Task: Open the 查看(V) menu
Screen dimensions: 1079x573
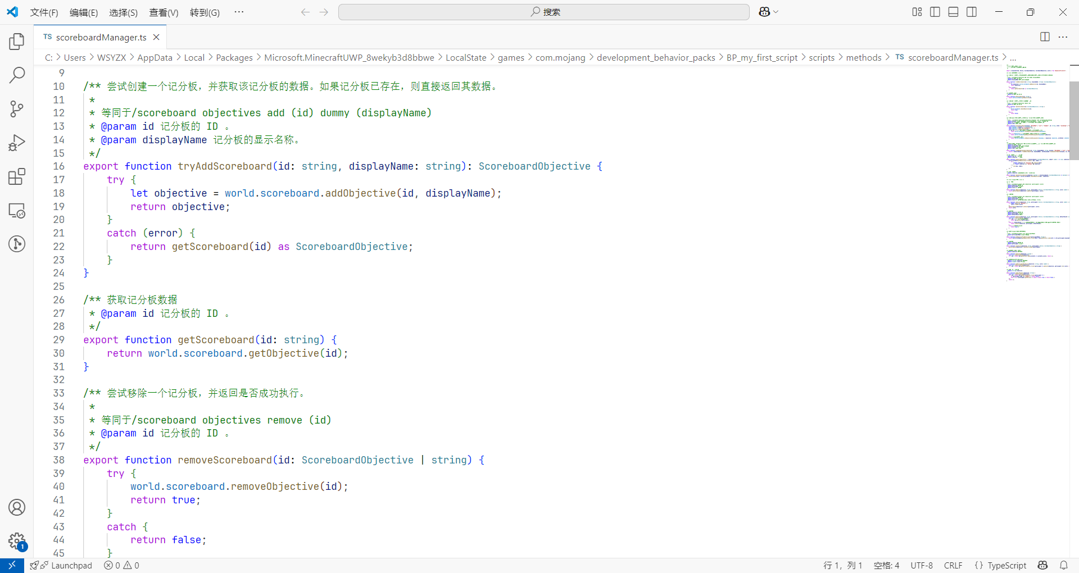Action: click(164, 12)
